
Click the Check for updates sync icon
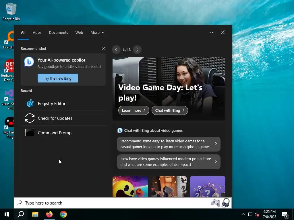pos(30,118)
